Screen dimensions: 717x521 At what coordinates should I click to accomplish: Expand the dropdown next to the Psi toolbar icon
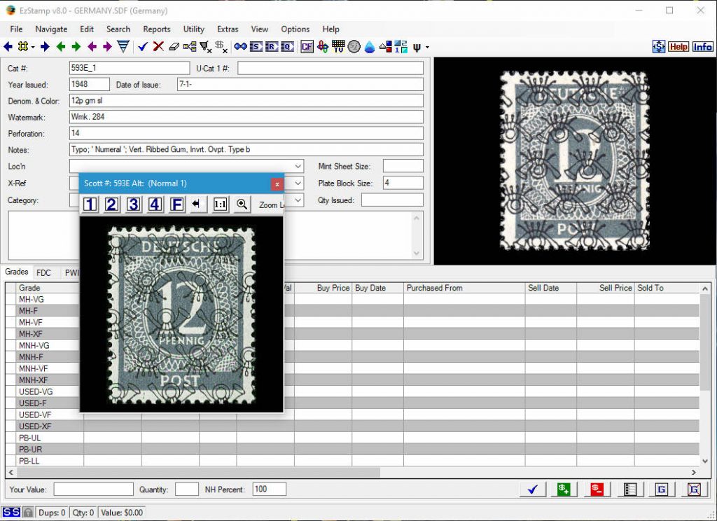pyautogui.click(x=426, y=47)
